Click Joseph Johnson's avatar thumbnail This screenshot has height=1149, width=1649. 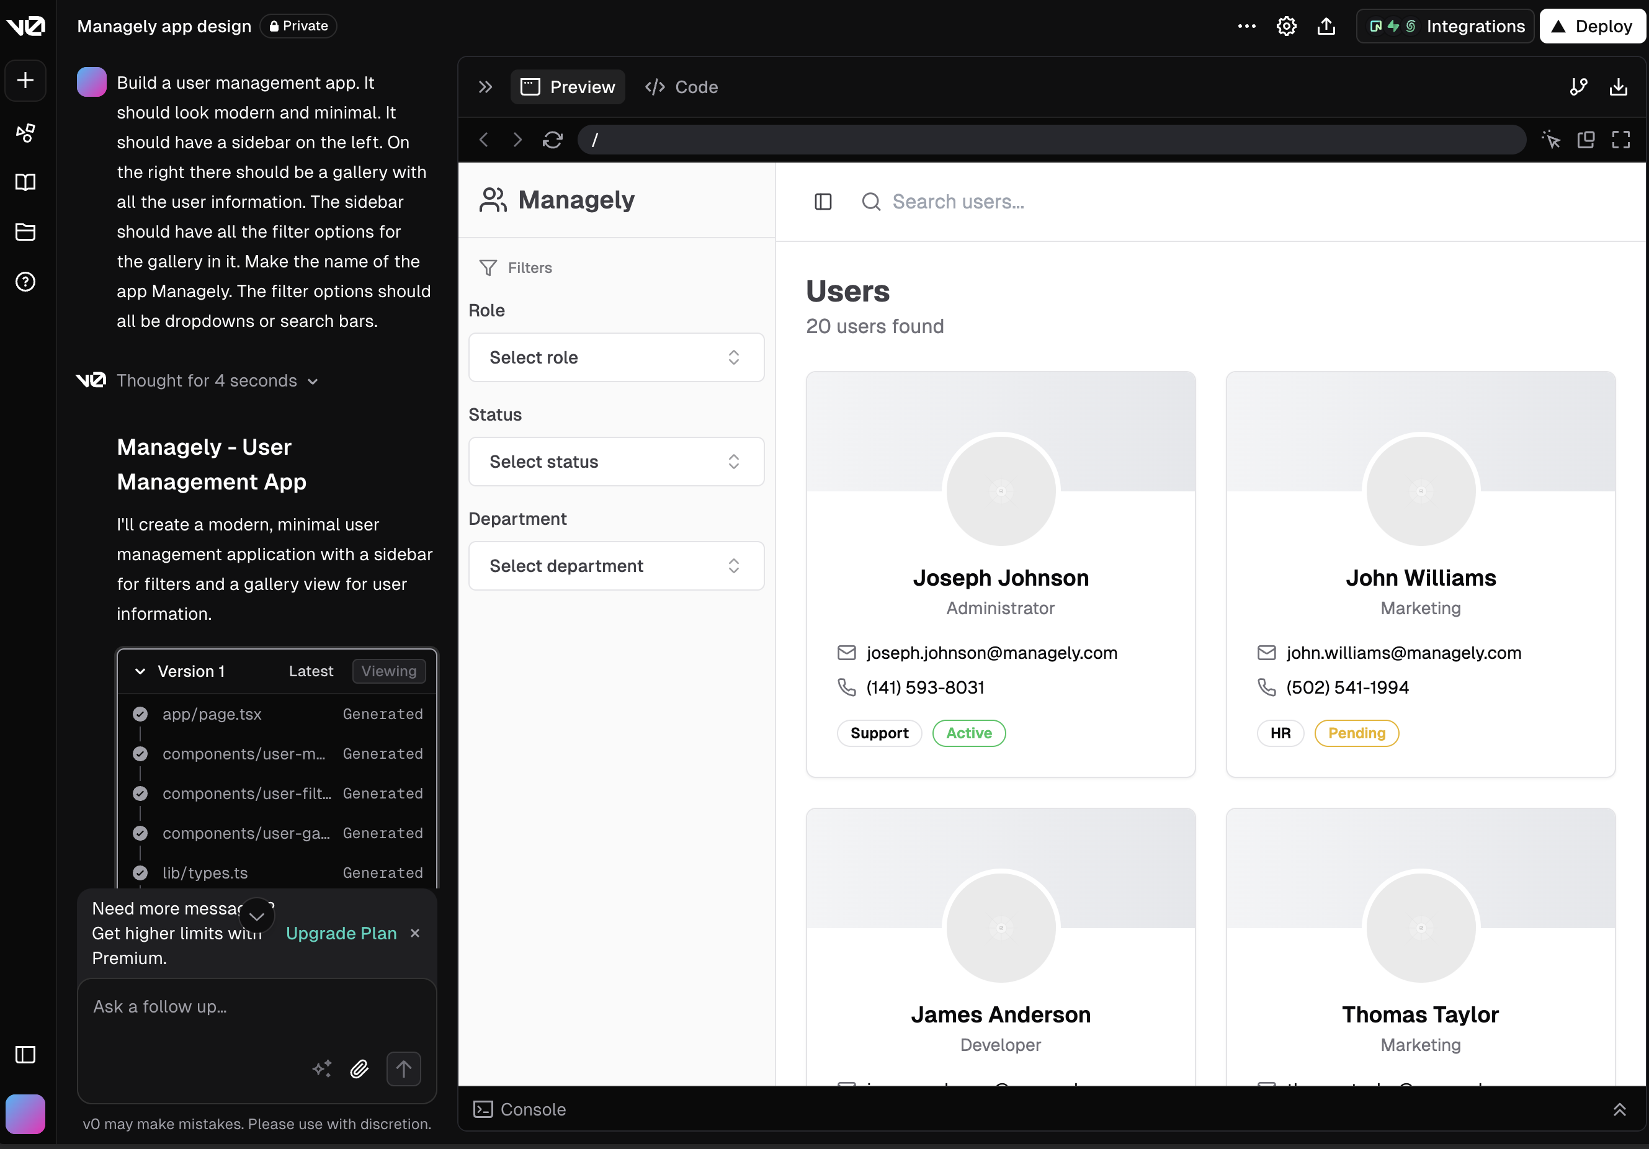pyautogui.click(x=1001, y=491)
